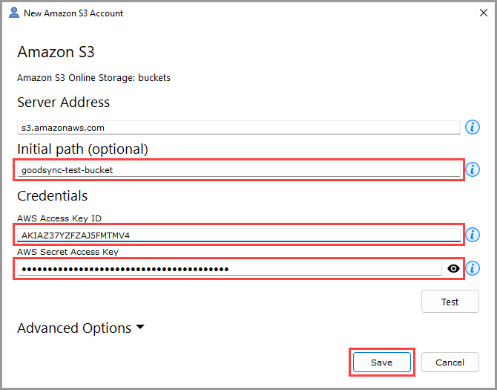Click the "Amazon S3" heading
497x390 pixels.
tap(56, 52)
